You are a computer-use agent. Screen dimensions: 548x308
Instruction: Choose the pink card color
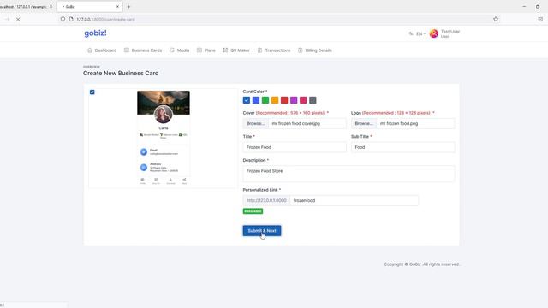tap(303, 100)
